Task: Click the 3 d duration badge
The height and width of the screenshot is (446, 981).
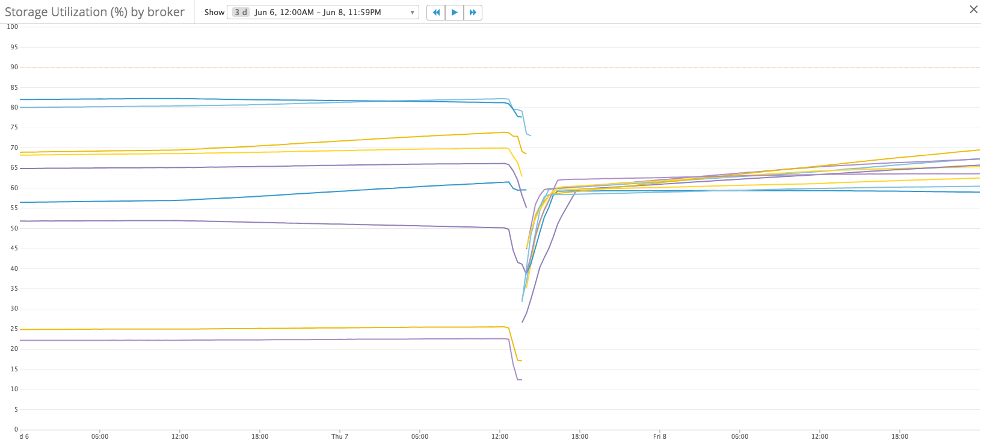Action: (241, 13)
